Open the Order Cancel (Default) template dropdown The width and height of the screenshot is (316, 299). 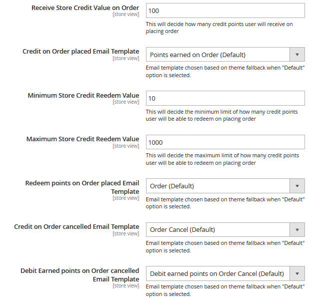[218, 230]
